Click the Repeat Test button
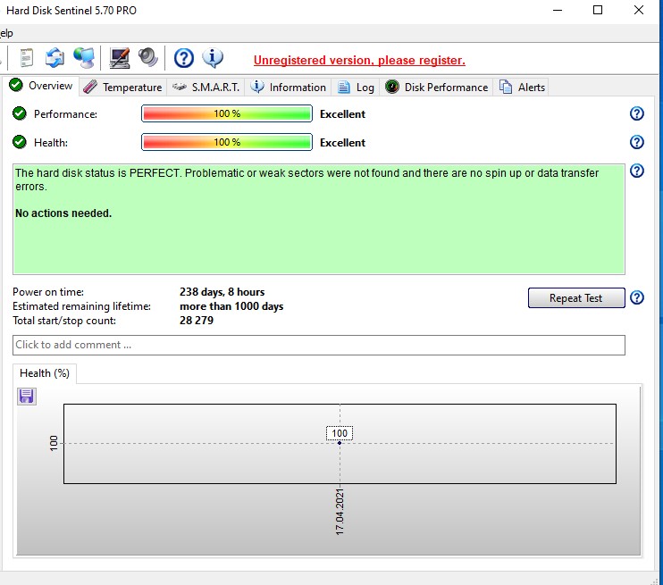 point(576,298)
